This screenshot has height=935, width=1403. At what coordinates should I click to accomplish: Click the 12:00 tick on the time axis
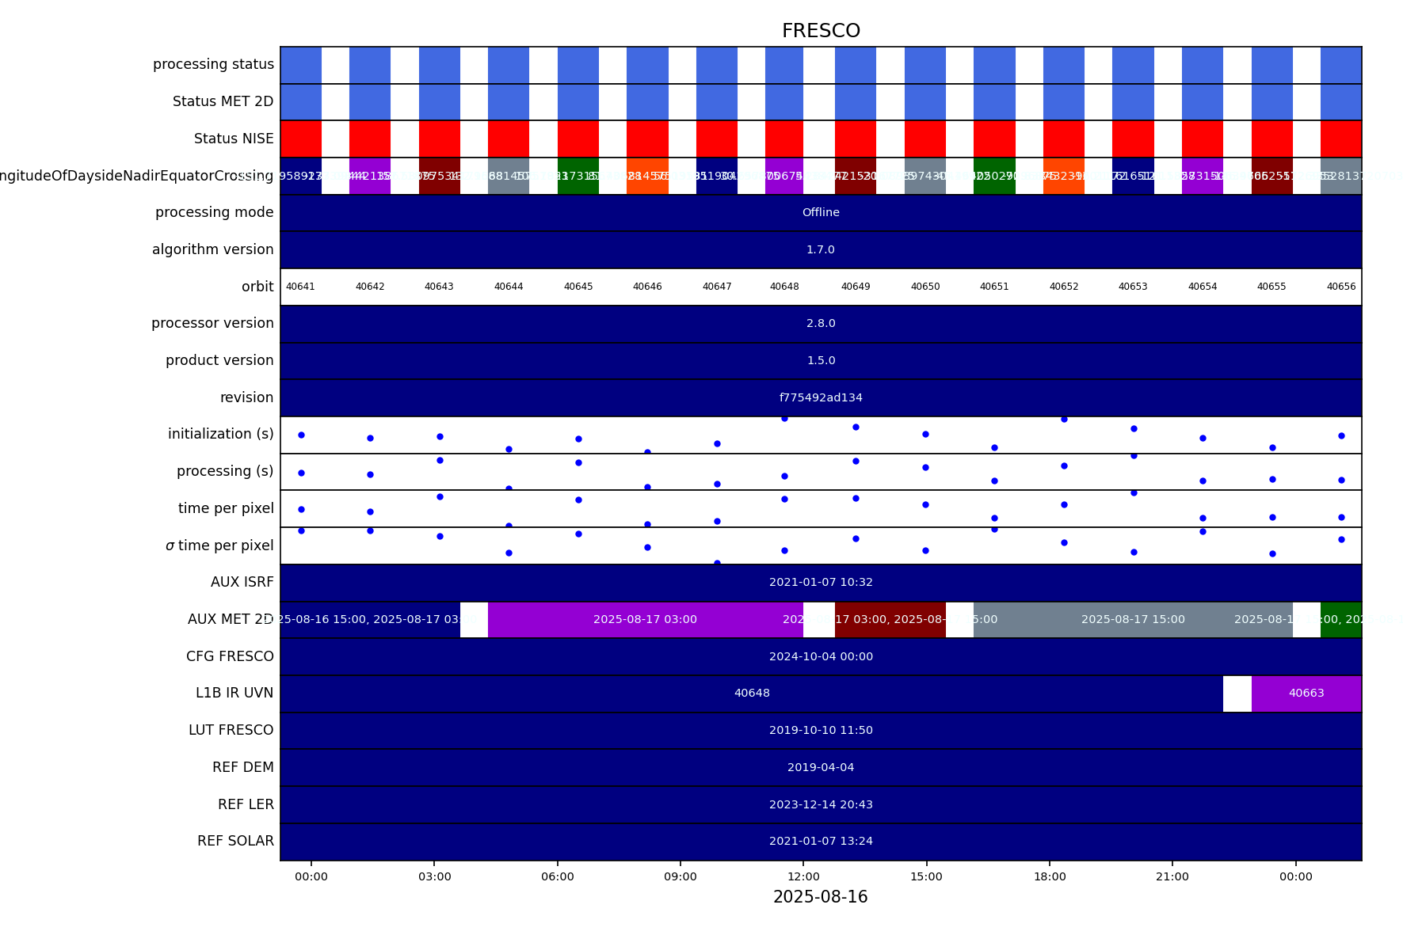tap(803, 876)
